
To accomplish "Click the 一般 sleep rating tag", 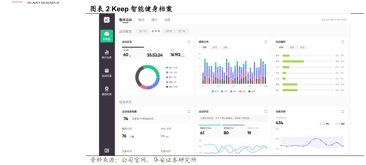I will click(x=132, y=137).
